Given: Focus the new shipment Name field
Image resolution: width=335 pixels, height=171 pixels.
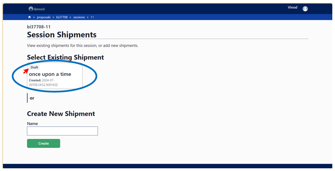Looking at the screenshot, I should pyautogui.click(x=62, y=131).
